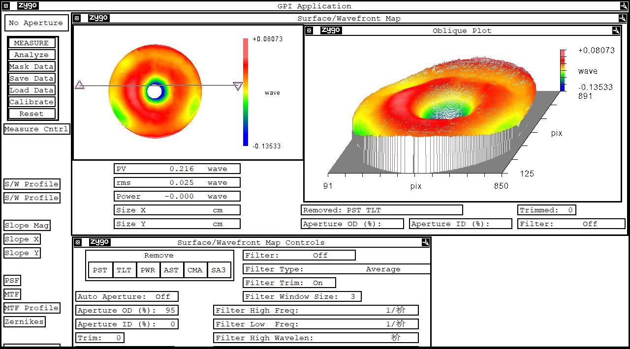Click the right inverted triangle slice marker
The width and height of the screenshot is (630, 349).
(x=238, y=87)
